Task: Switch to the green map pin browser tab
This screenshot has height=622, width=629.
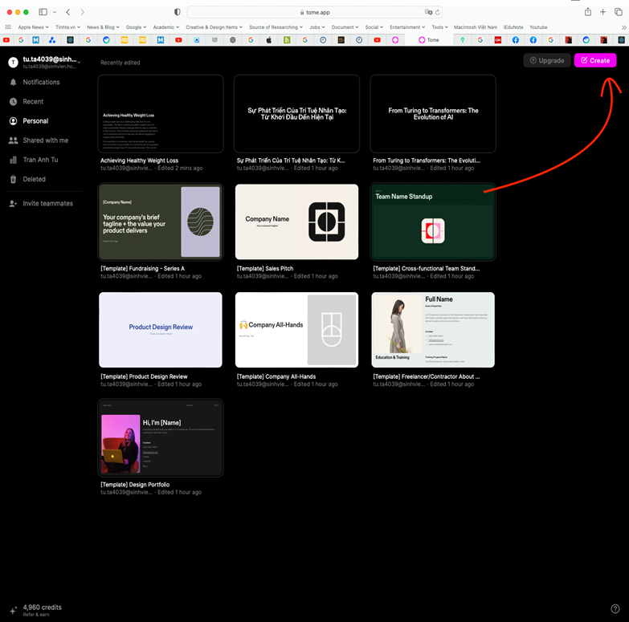Action: (463, 40)
